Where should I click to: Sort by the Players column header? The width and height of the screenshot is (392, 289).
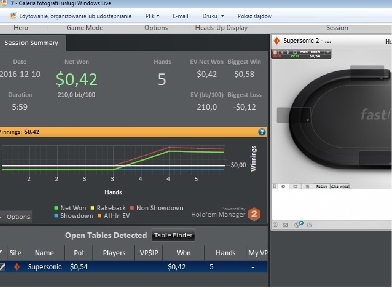114,253
